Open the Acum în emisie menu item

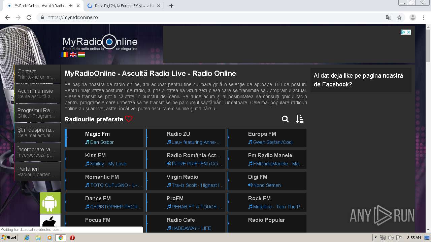pos(37,93)
